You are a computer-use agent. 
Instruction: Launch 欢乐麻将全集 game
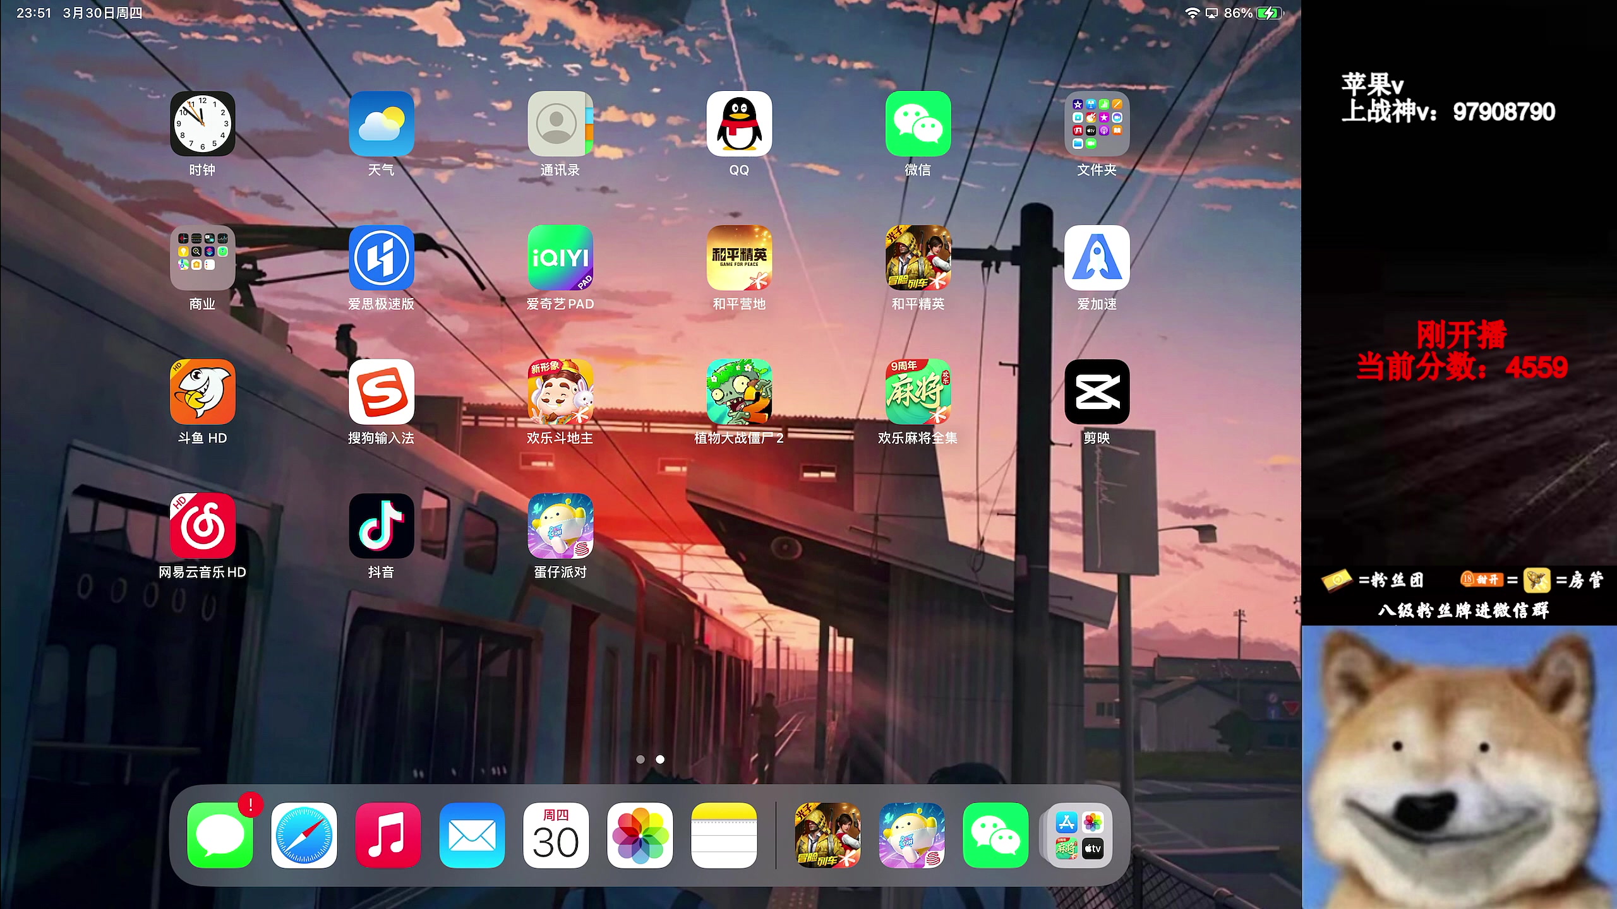[918, 392]
